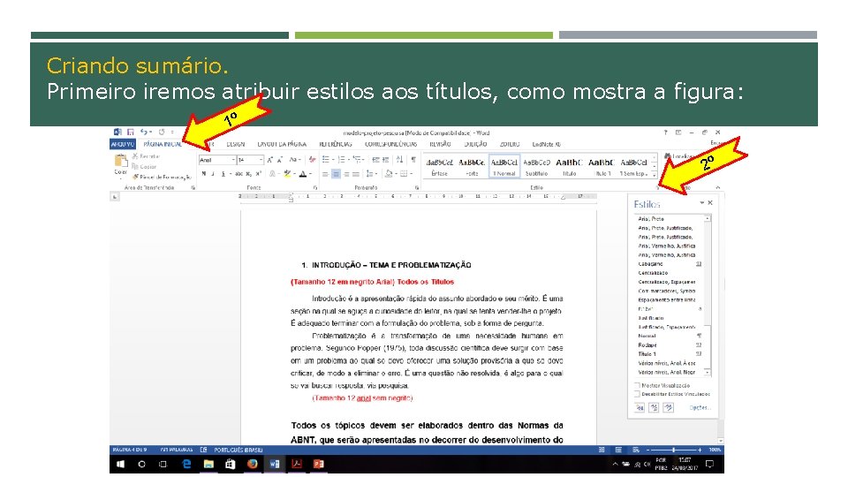
Task: Click the superscript x² icon
Action: (259, 174)
